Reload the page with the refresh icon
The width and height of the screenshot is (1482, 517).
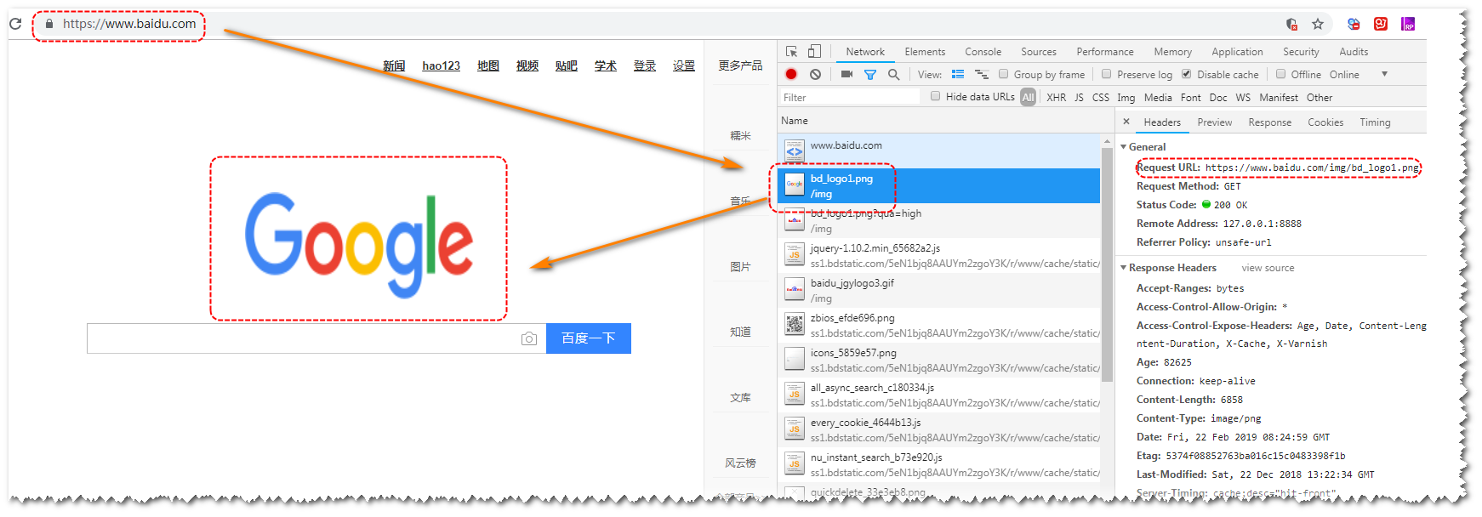[15, 24]
